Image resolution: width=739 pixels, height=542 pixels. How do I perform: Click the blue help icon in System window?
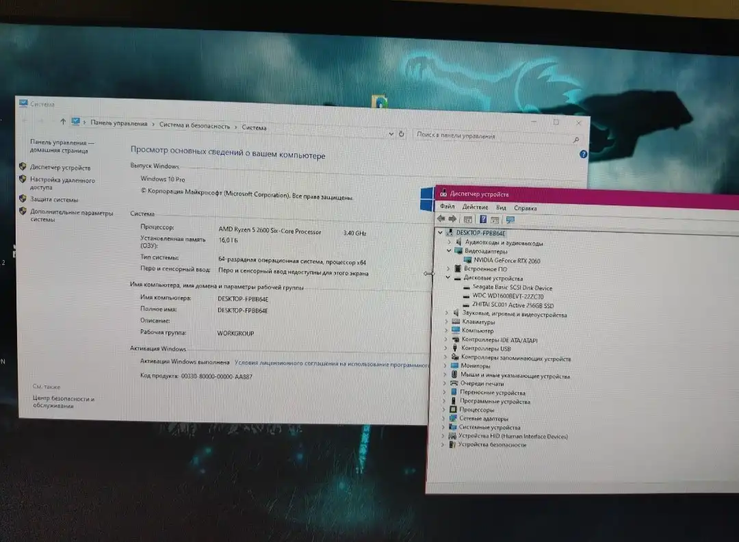click(x=583, y=155)
